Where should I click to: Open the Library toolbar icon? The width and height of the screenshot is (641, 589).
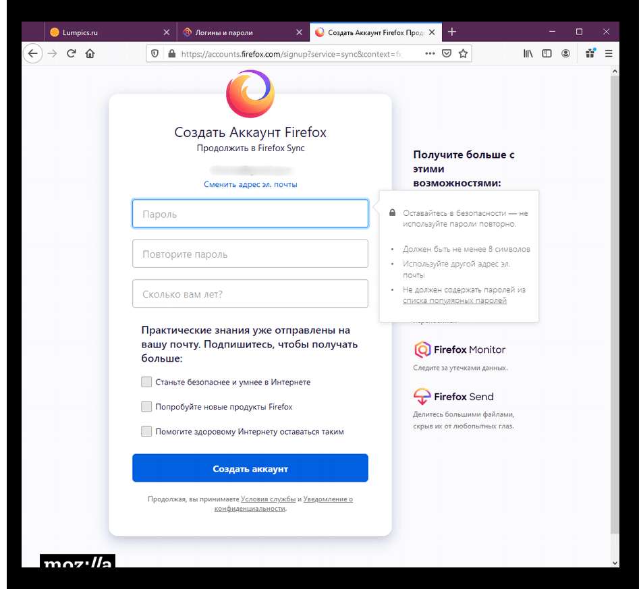[x=528, y=53]
